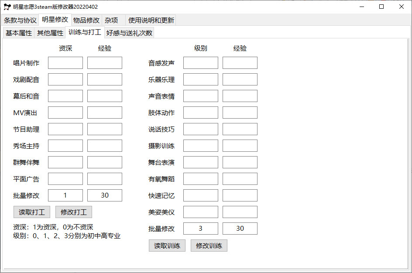Click the 戏剧配音 经验 input box
Viewport: 412px width, 273px height.
(x=105, y=79)
